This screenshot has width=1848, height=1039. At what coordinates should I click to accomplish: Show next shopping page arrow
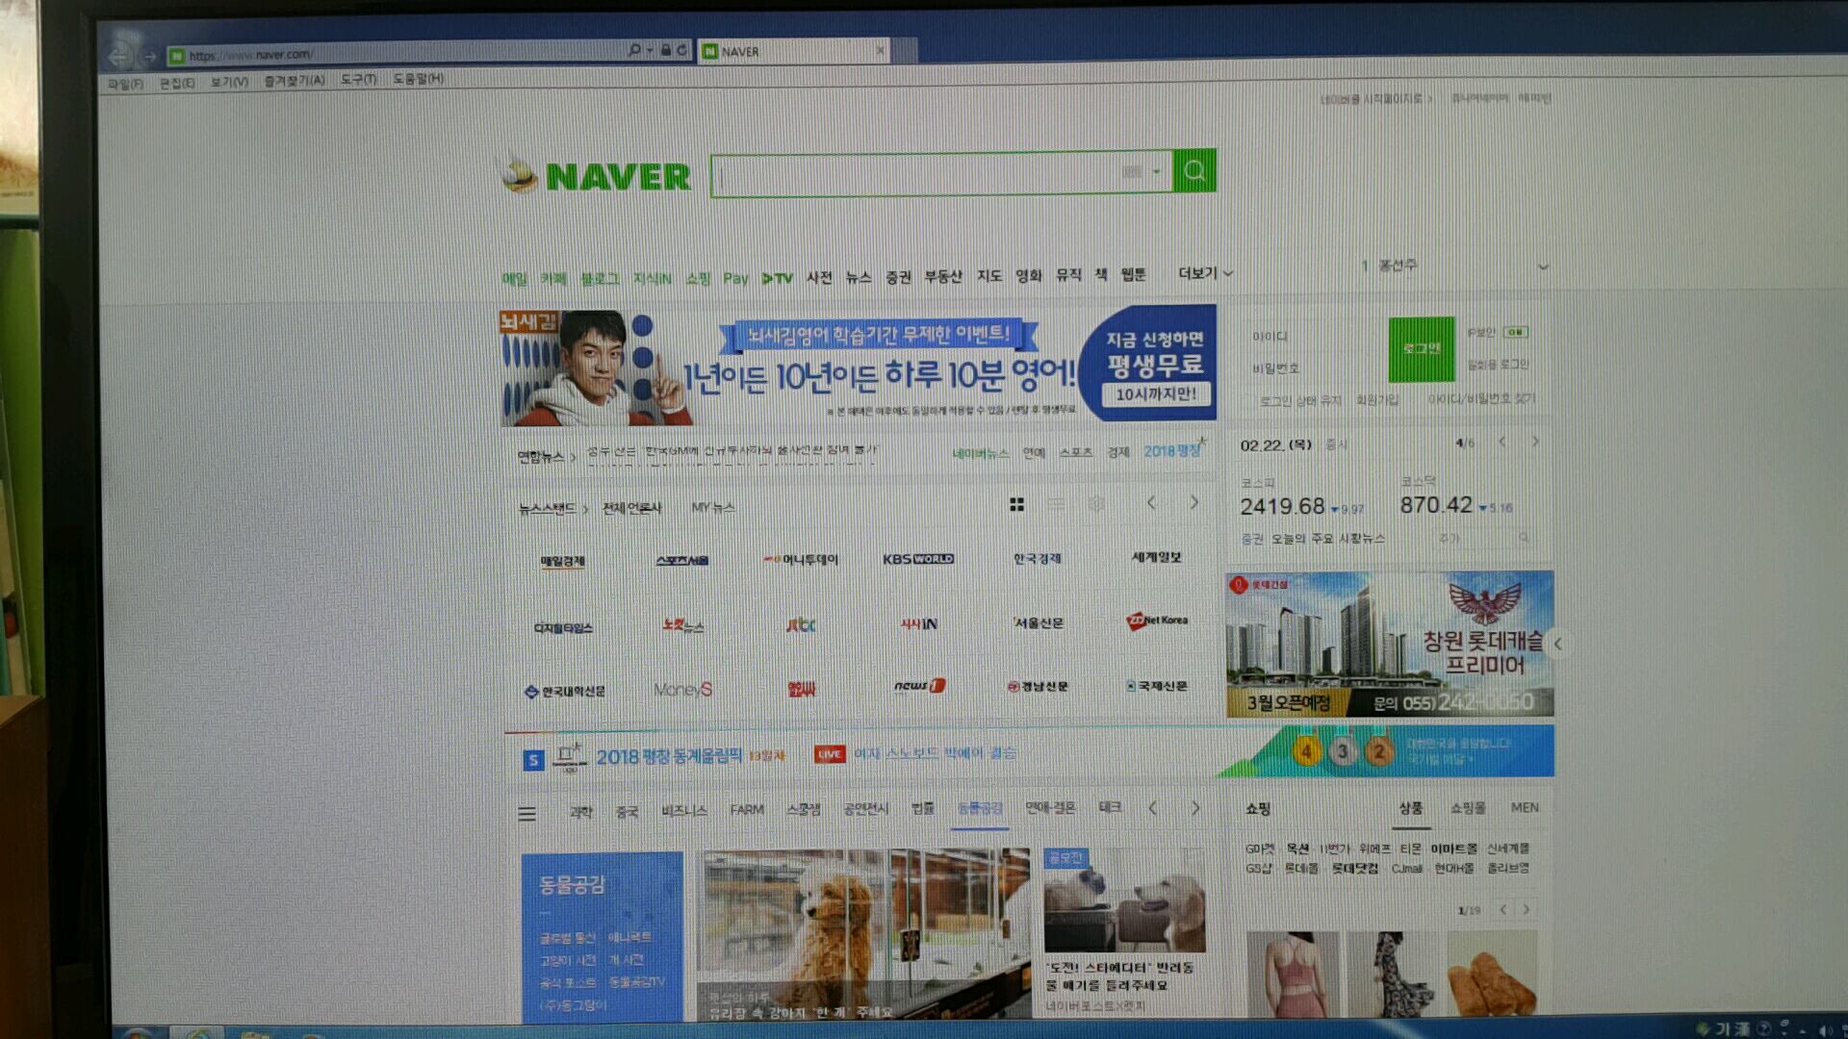click(1526, 909)
